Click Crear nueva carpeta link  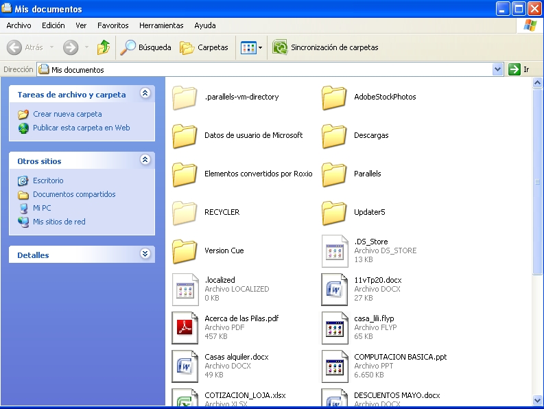pyautogui.click(x=67, y=114)
